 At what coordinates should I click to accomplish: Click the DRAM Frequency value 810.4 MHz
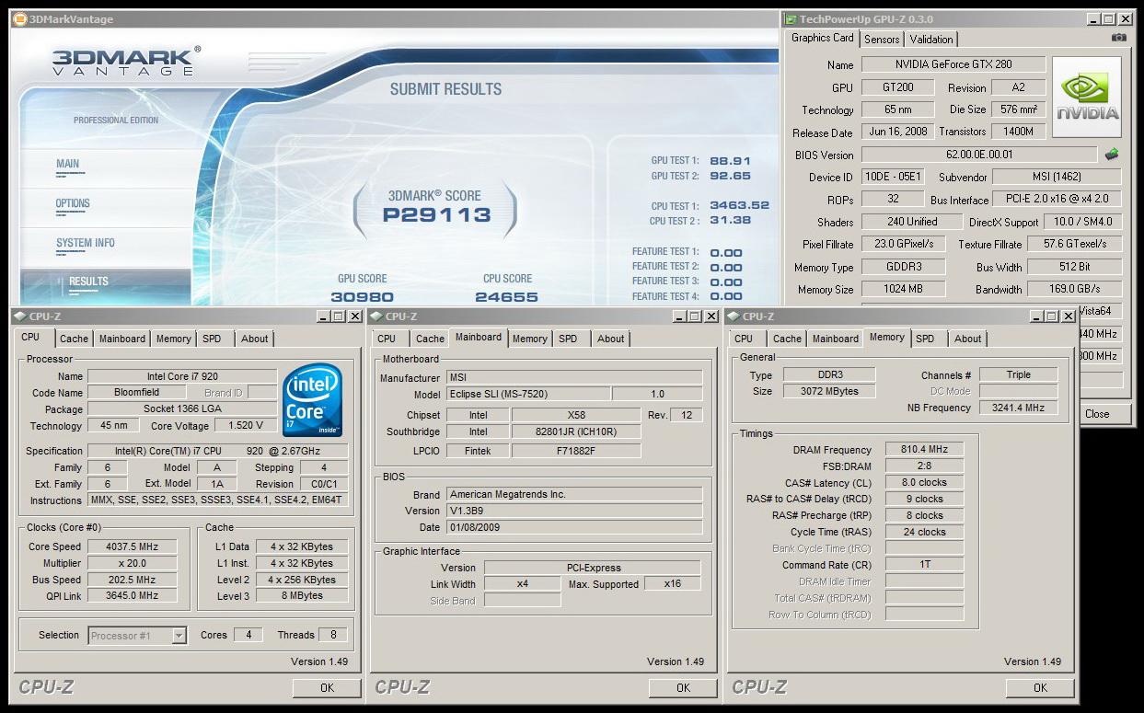pos(925,450)
